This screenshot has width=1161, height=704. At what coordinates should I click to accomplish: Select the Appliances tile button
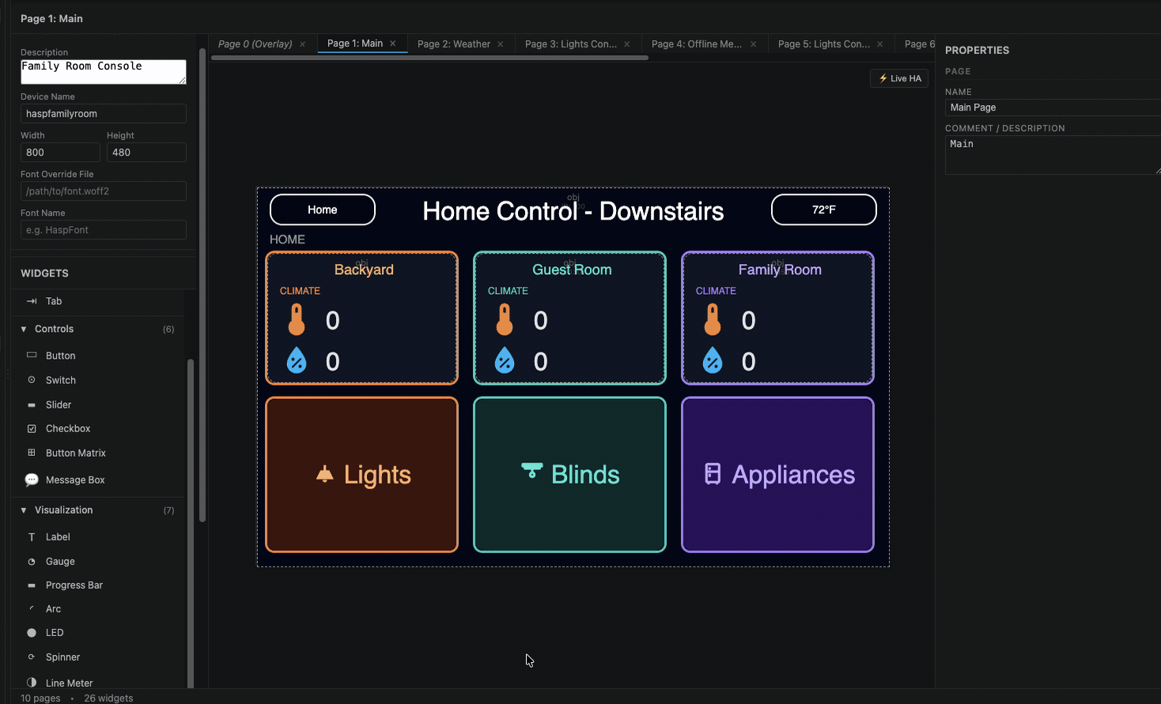[778, 474]
